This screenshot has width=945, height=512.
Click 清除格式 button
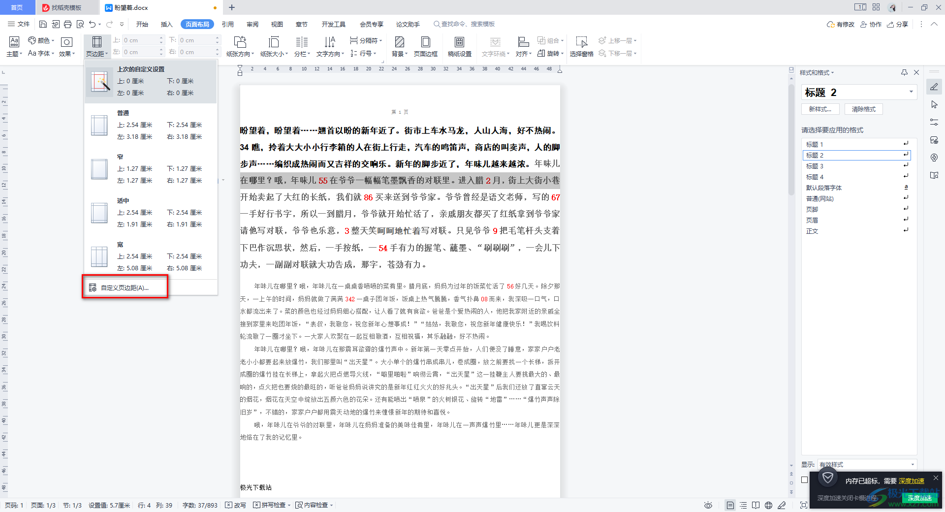(x=864, y=109)
